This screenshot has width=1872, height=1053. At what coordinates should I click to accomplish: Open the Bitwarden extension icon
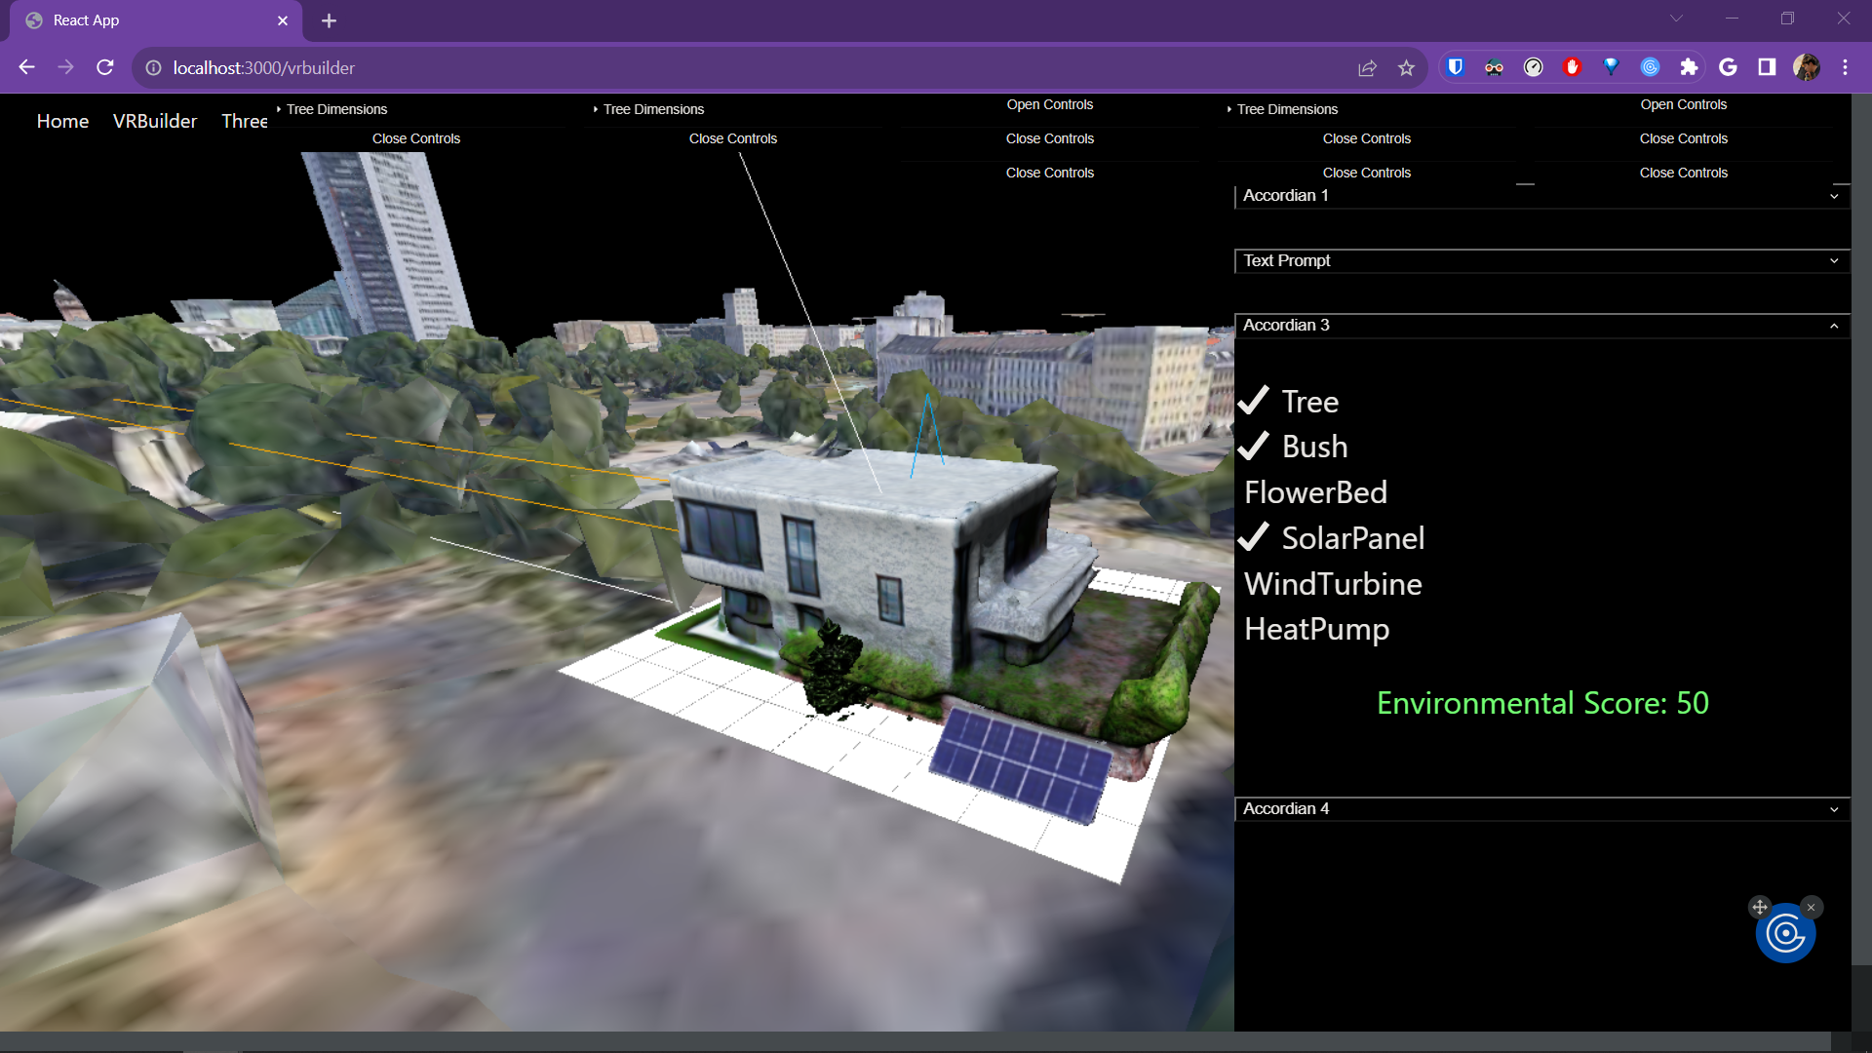tap(1455, 67)
